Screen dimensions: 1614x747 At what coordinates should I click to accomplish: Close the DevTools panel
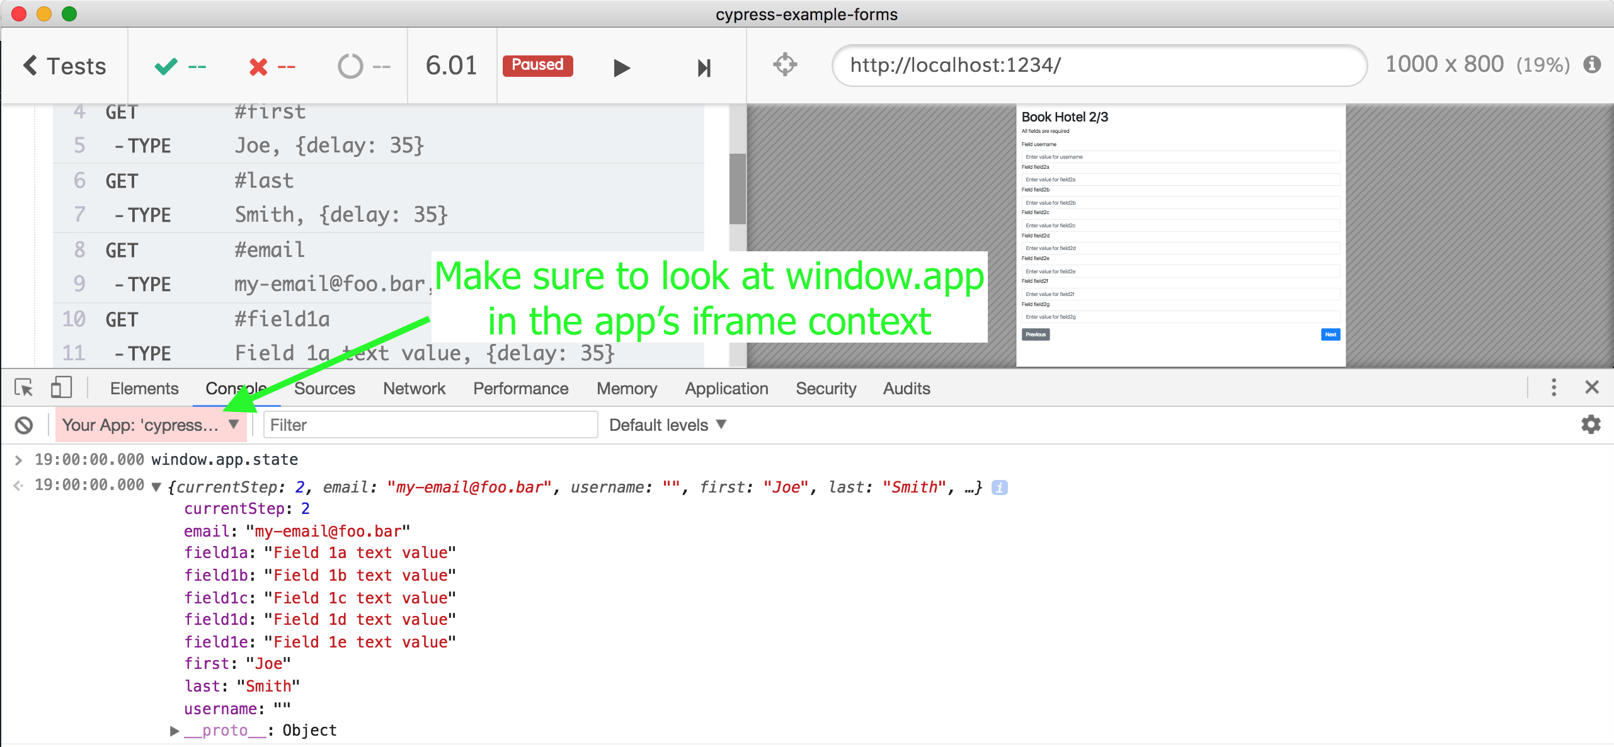point(1591,387)
